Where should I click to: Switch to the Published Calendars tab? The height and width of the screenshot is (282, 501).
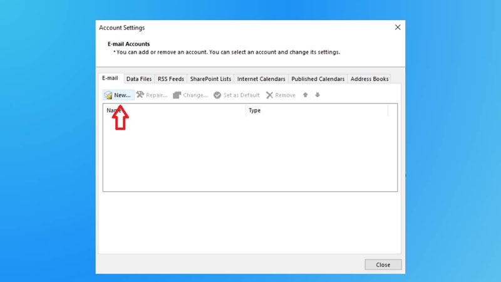(x=318, y=79)
